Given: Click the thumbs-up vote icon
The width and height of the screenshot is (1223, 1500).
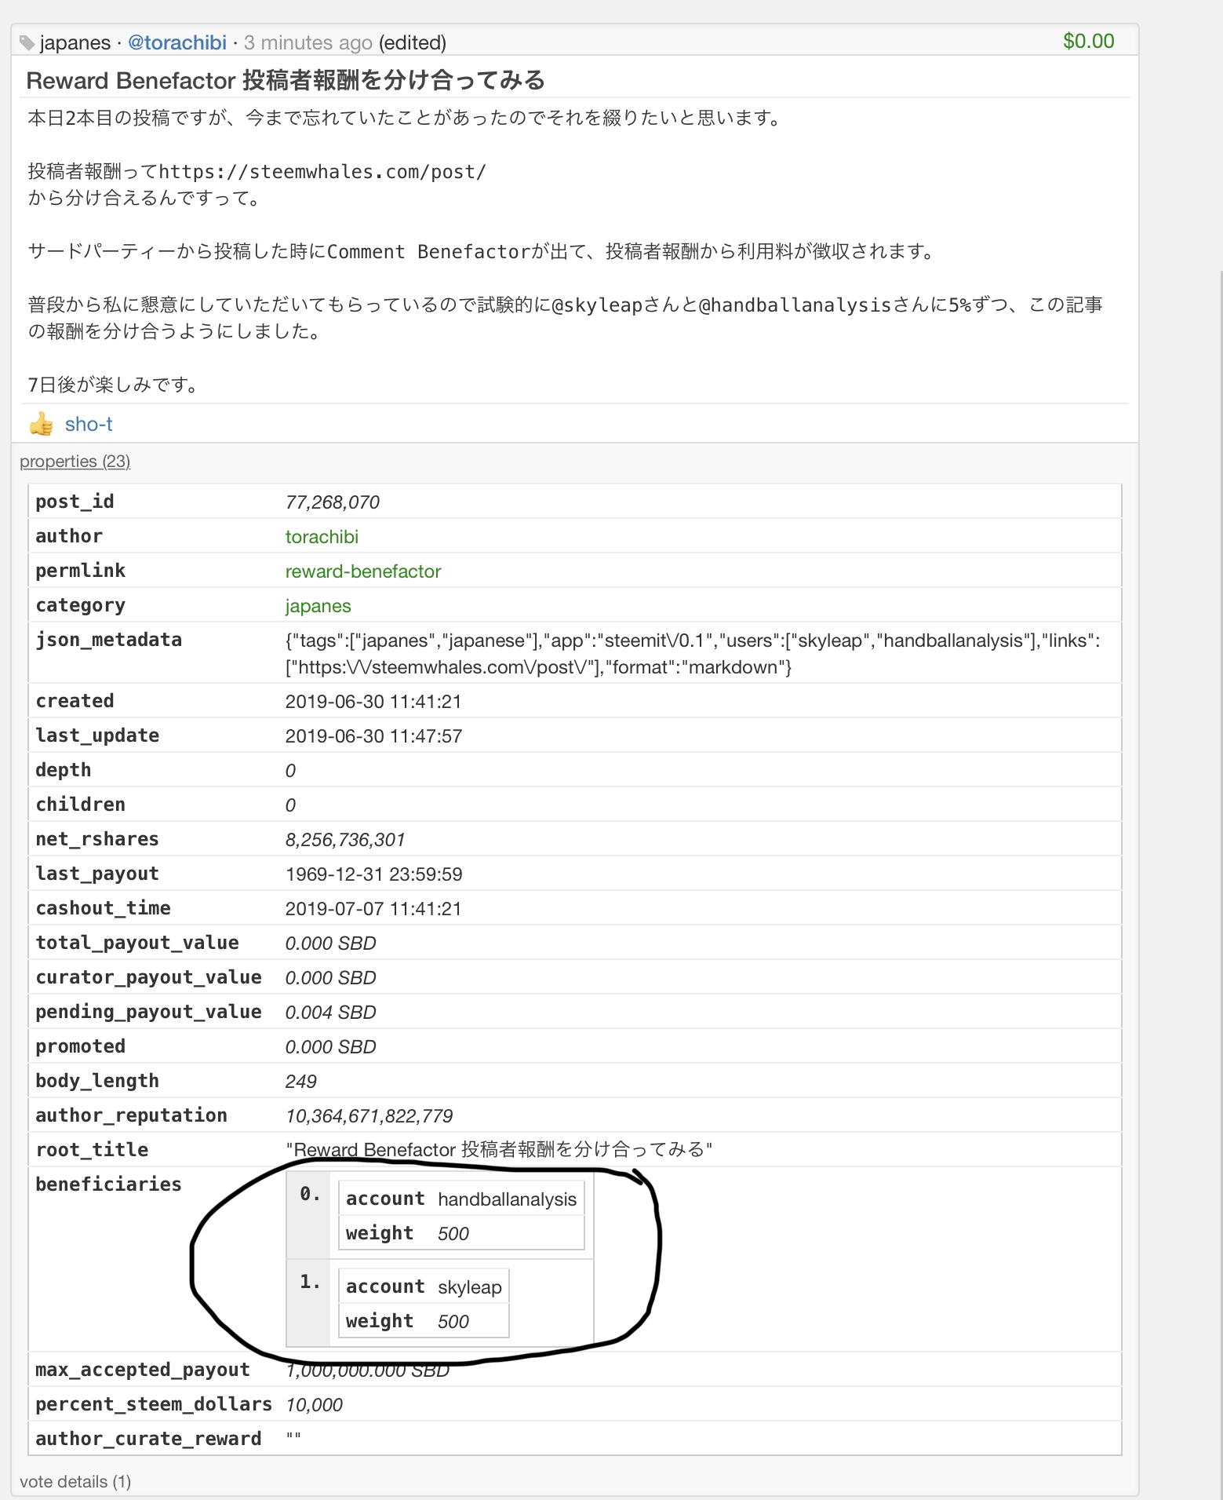Looking at the screenshot, I should 42,425.
